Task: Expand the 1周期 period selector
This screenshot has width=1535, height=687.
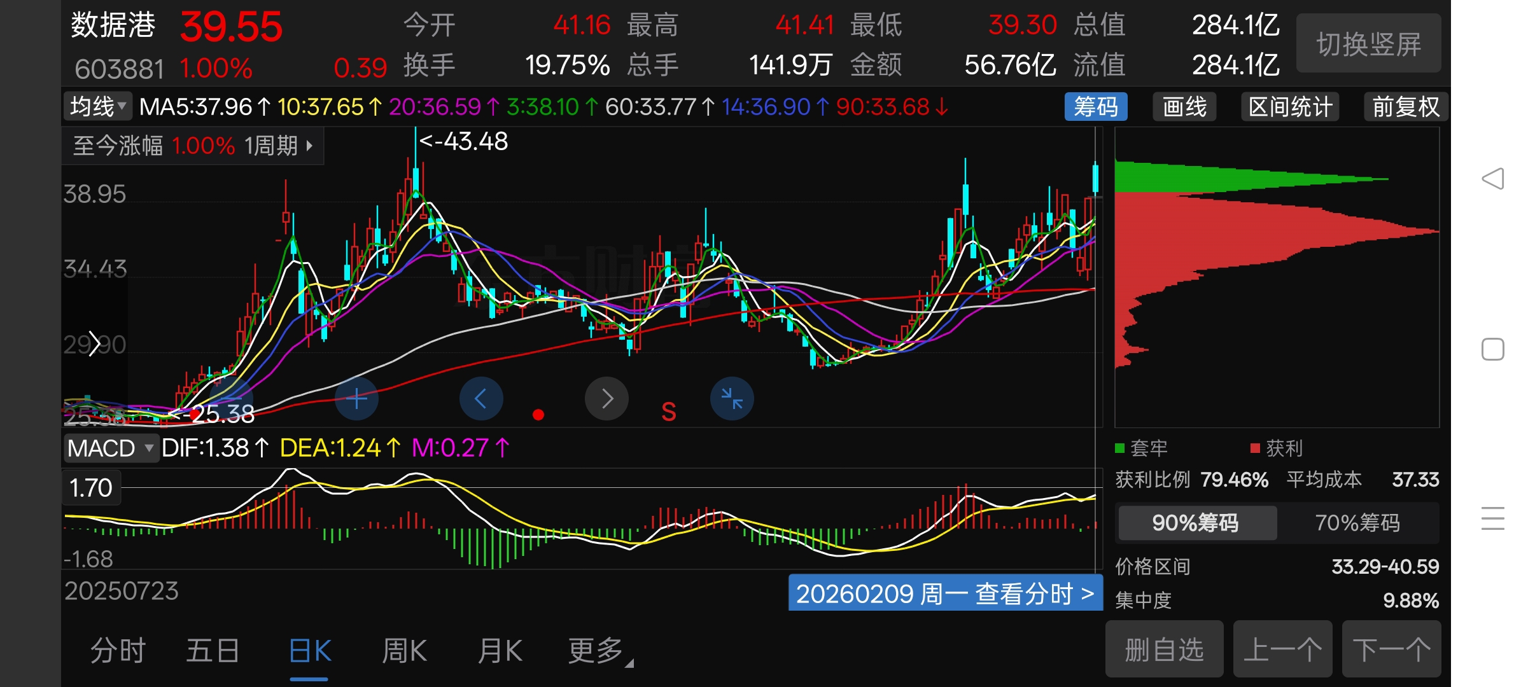Action: coord(279,146)
